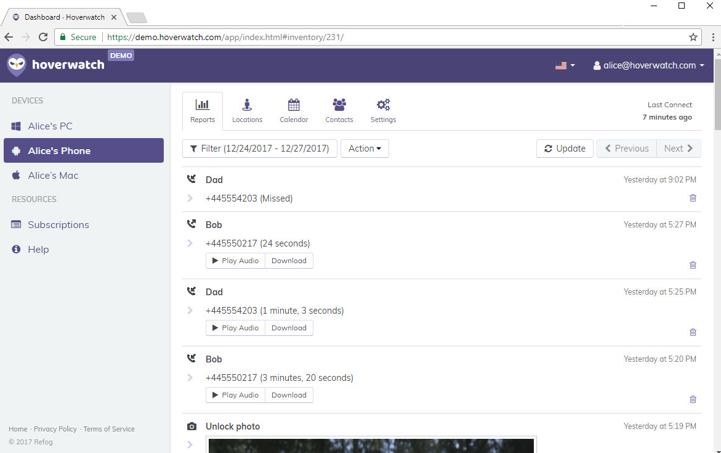The image size is (721, 453).
Task: Download audio of Bob's 3 minutes call
Action: (x=289, y=395)
